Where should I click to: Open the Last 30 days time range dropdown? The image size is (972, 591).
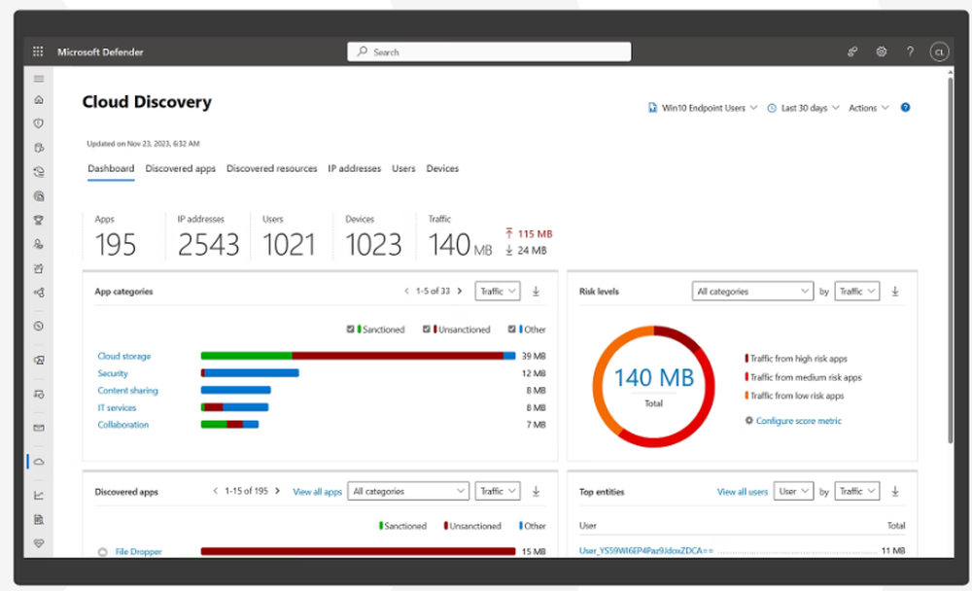tap(803, 108)
